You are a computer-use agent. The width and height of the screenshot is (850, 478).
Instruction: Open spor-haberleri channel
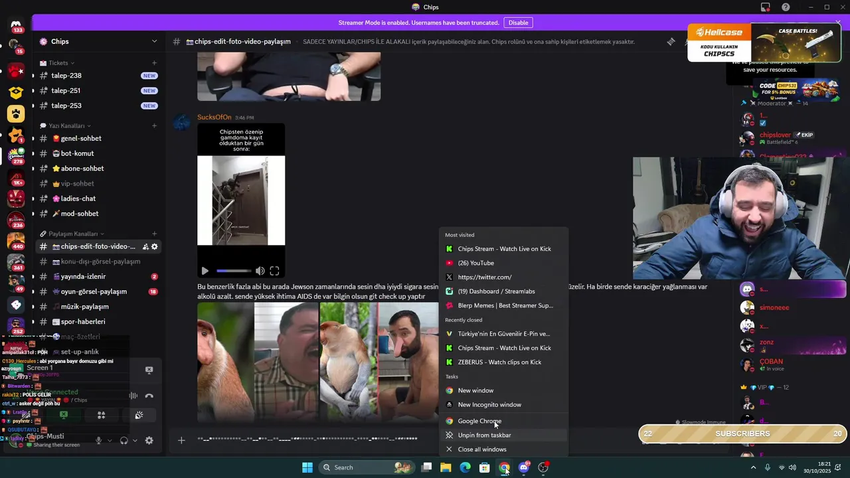coord(98,321)
